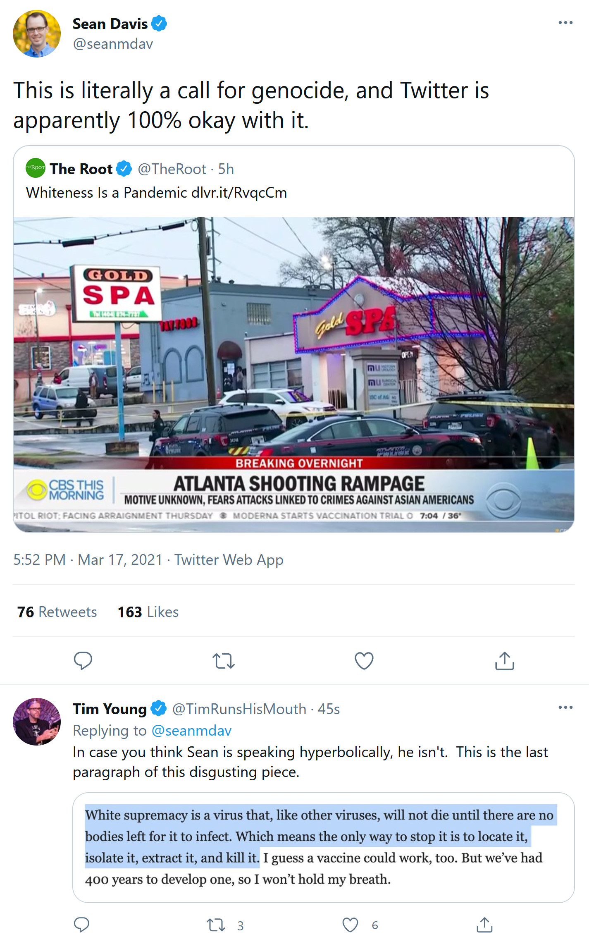This screenshot has width=589, height=944.
Task: Like Tim Young's reply tweet
Action: 350,925
